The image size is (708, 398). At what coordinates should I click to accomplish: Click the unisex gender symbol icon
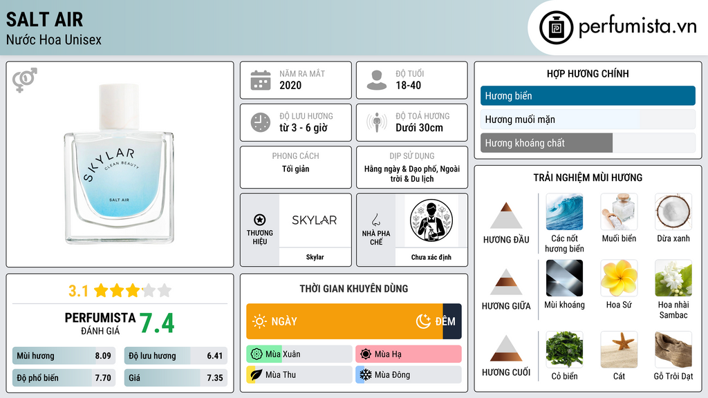pos(25,80)
